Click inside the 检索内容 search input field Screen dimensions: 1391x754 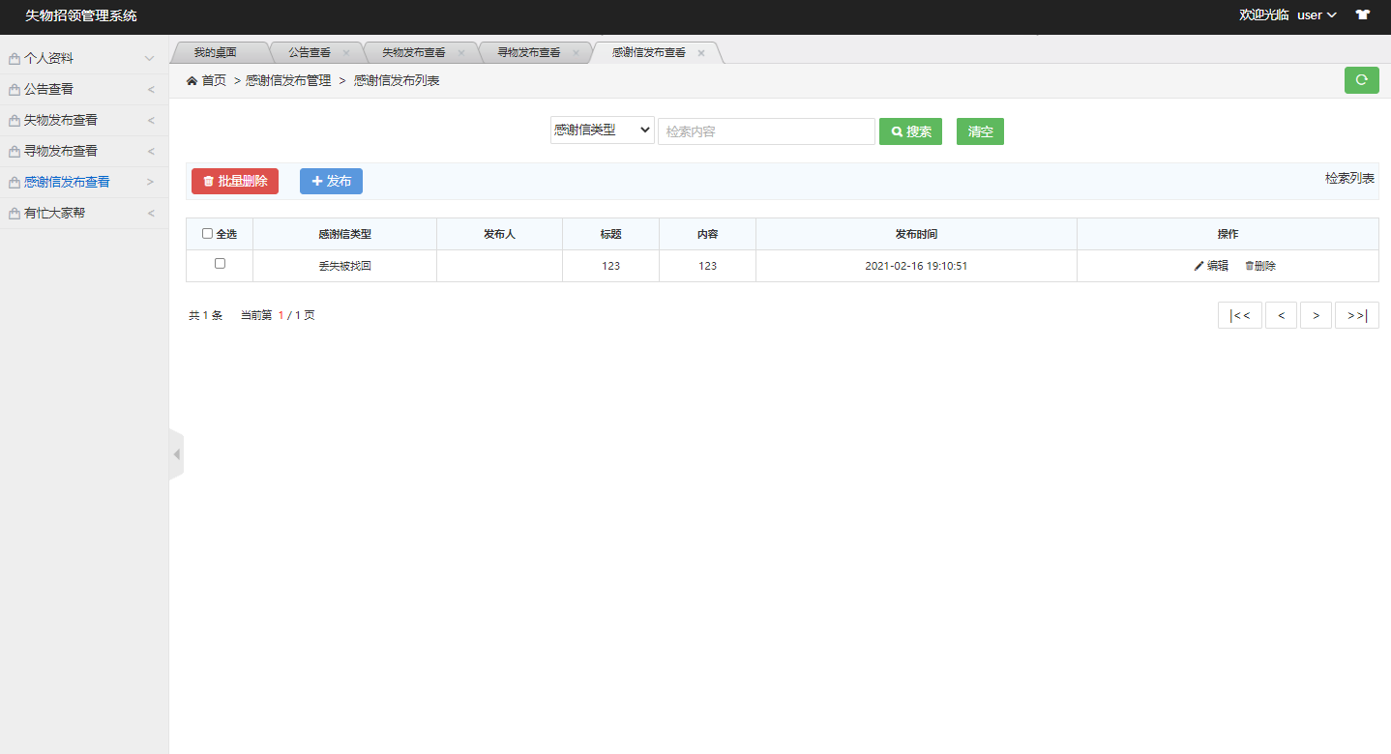(x=764, y=131)
